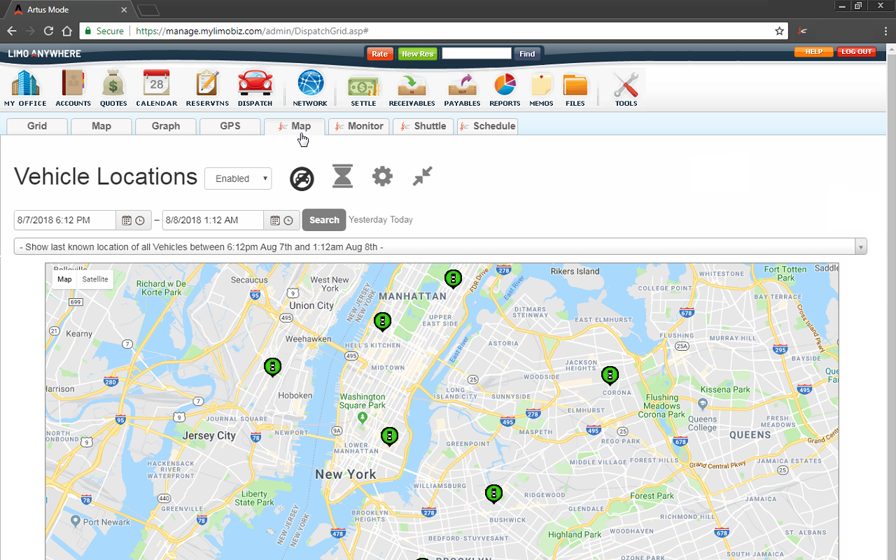Open the Reports pie chart icon
Viewport: 896px width, 560px height.
pos(505,88)
